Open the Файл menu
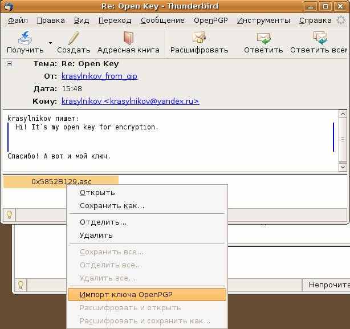This screenshot has height=329, width=350. (18, 21)
